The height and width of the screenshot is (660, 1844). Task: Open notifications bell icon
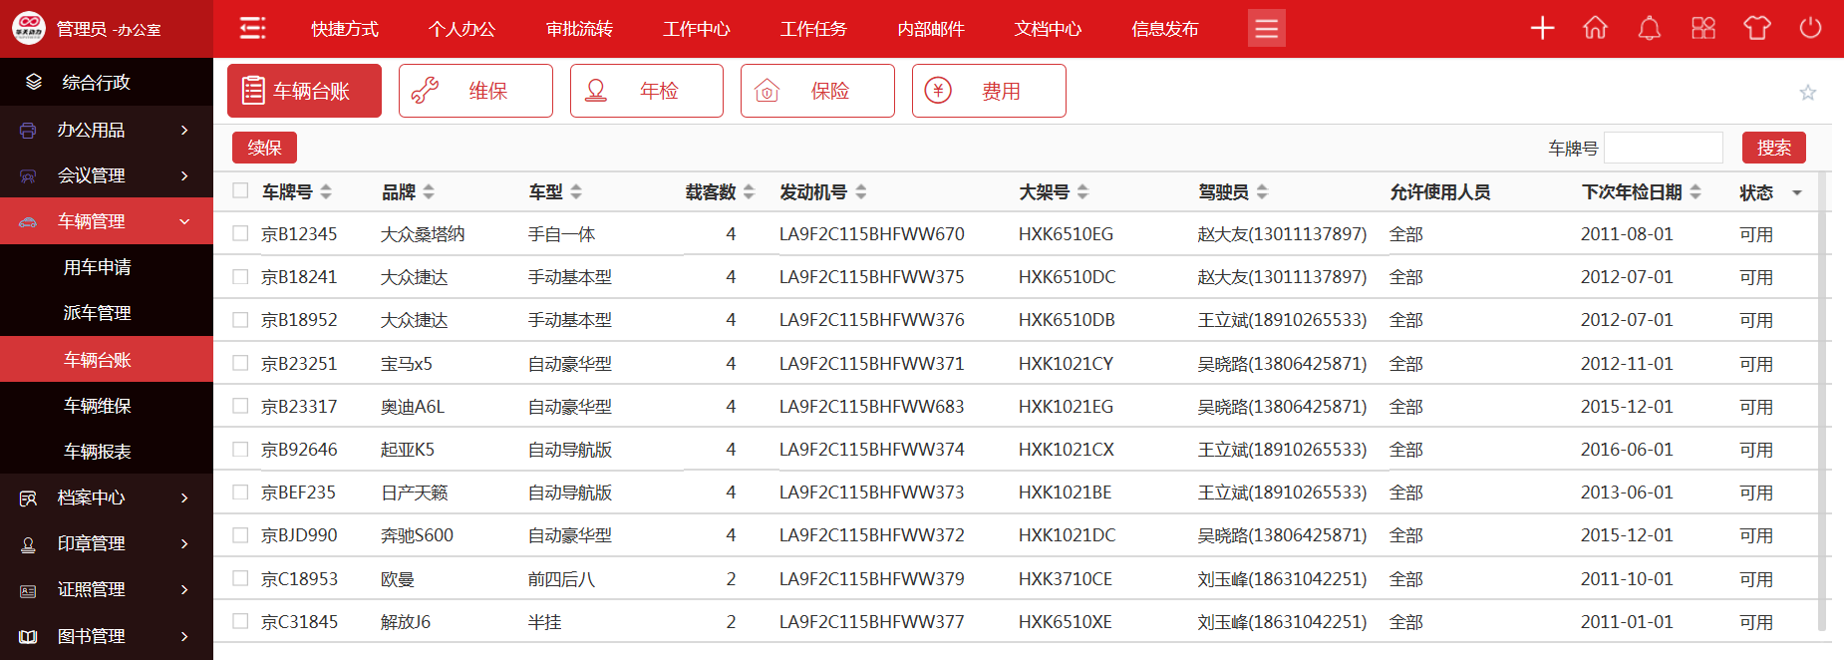click(x=1650, y=28)
